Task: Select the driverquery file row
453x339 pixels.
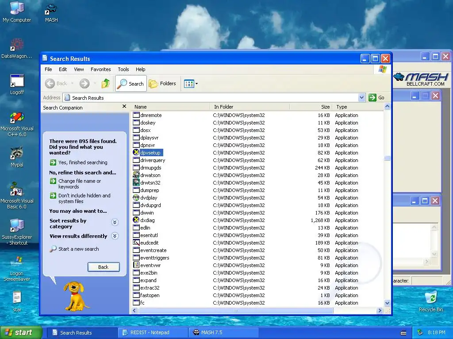Action: (x=258, y=160)
